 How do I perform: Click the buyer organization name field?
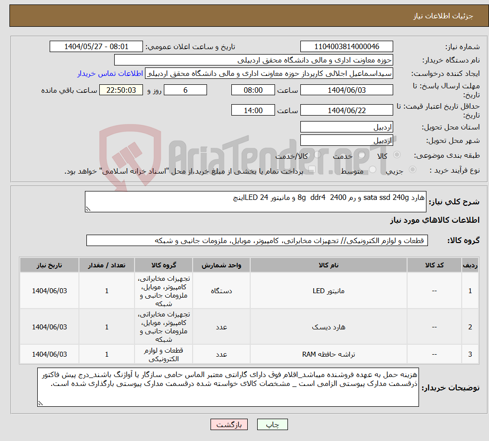254,60
